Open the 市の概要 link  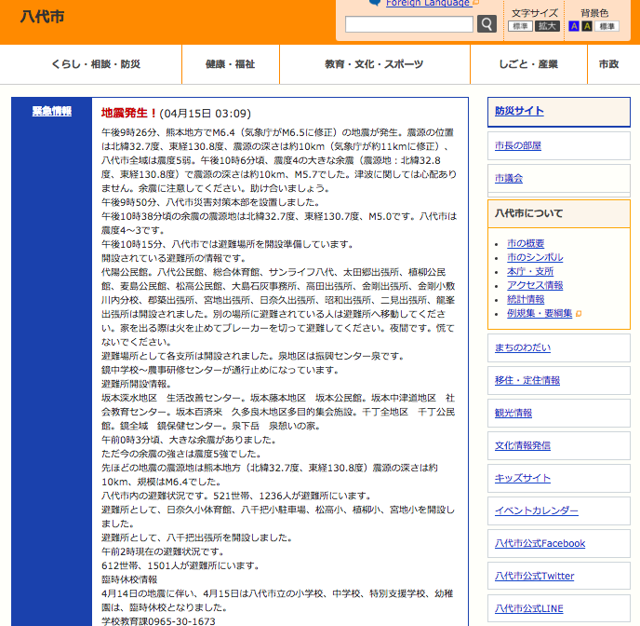click(x=526, y=243)
